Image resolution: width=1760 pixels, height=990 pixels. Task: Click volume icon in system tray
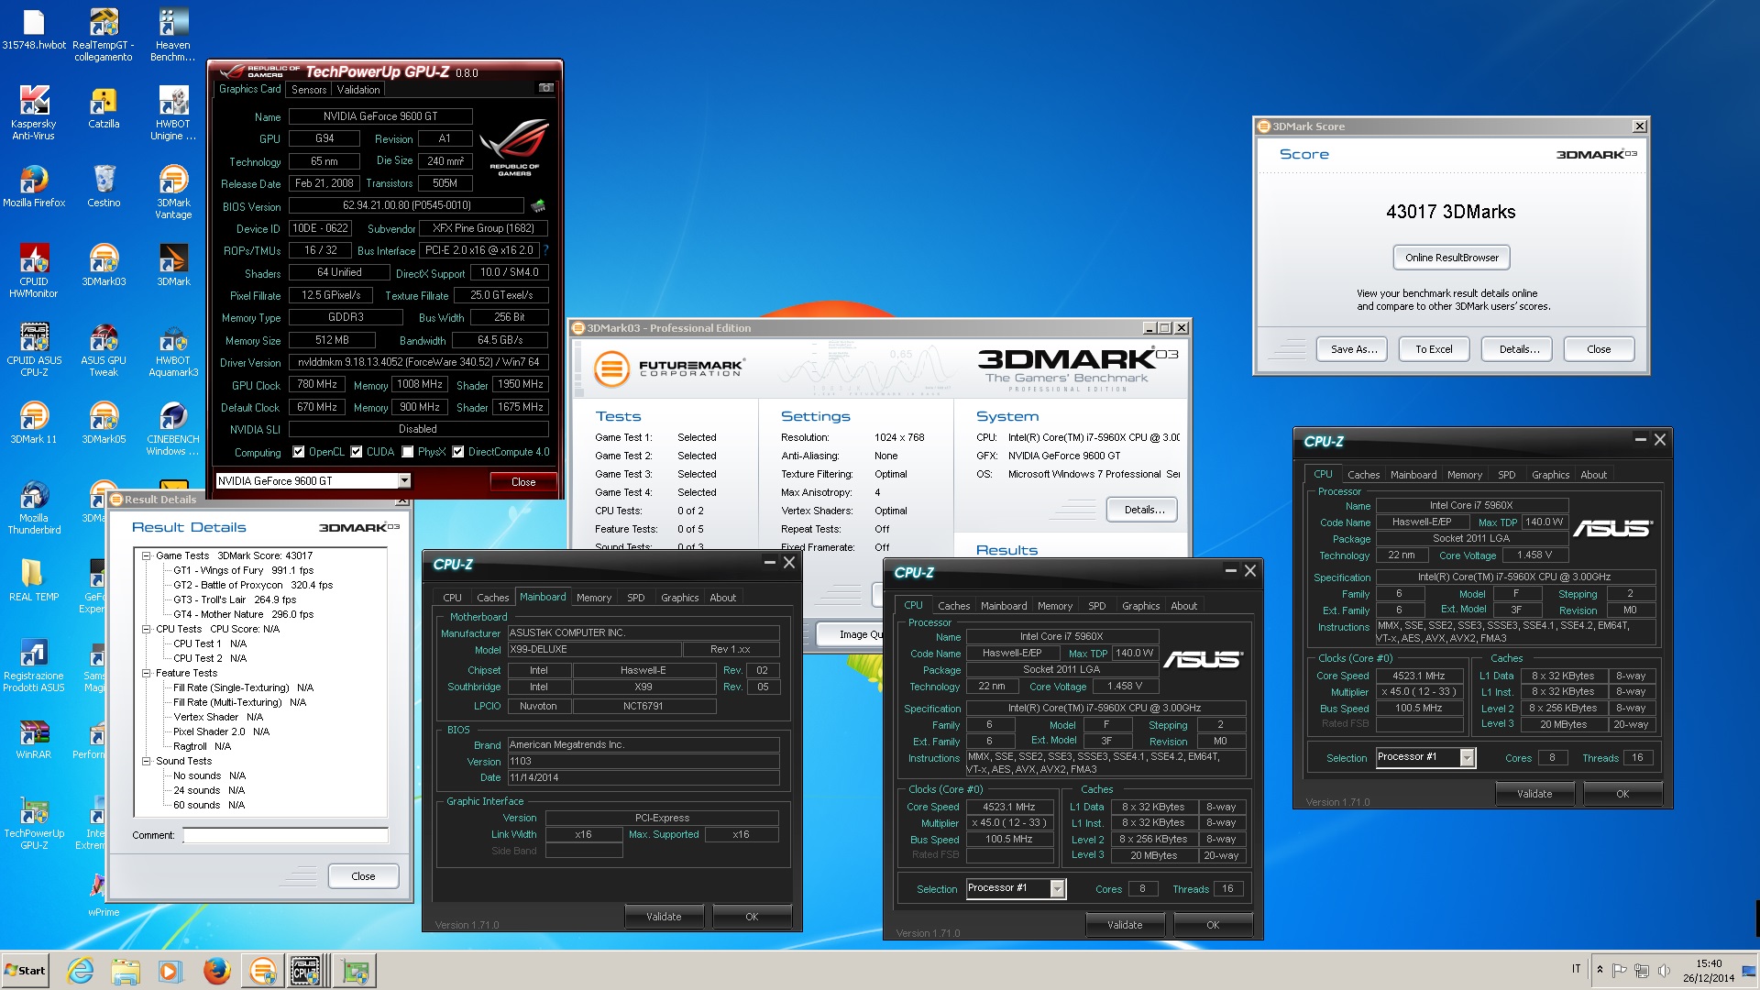click(1664, 970)
